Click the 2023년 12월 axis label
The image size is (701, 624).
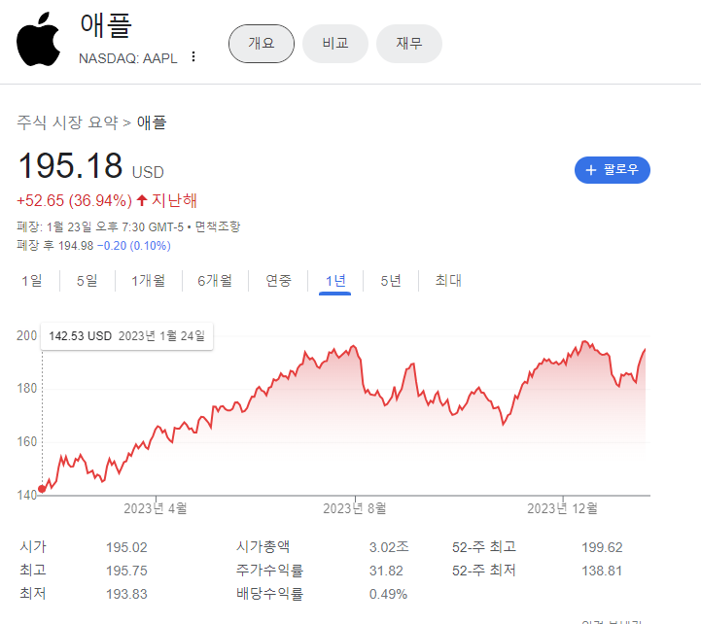click(562, 508)
